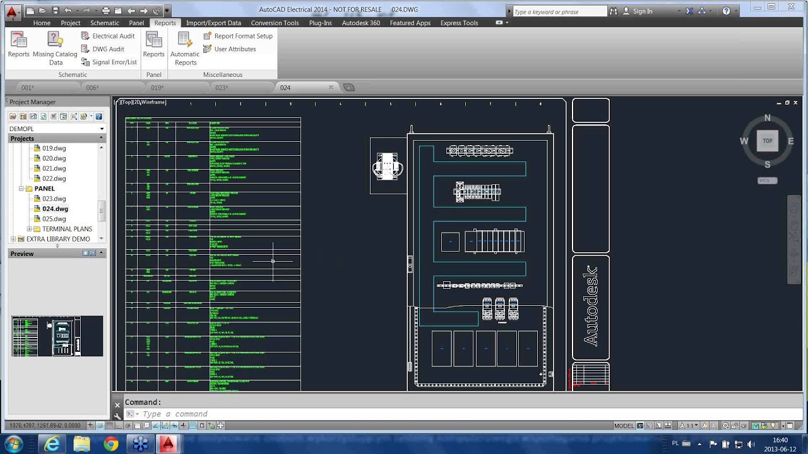Screen dimensions: 808x454
Task: Expand TERMINAL PLANS folder
Action: pos(29,229)
